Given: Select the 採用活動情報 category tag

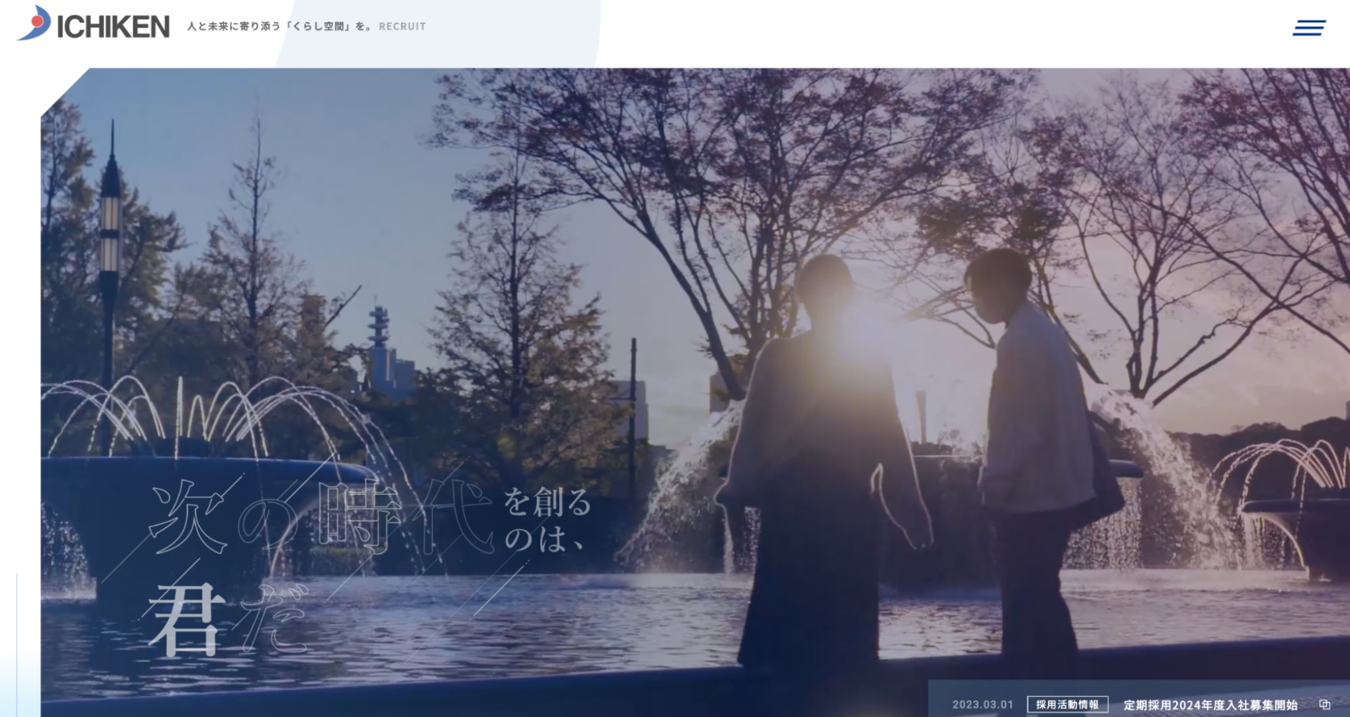Looking at the screenshot, I should (1067, 704).
